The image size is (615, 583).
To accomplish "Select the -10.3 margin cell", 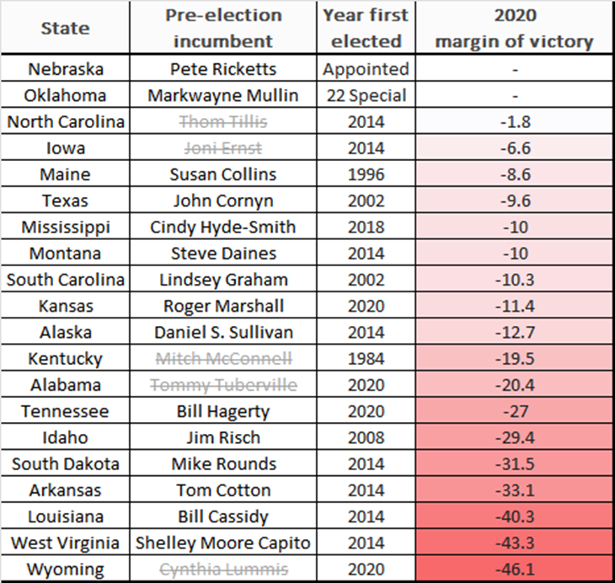I will tap(513, 280).
